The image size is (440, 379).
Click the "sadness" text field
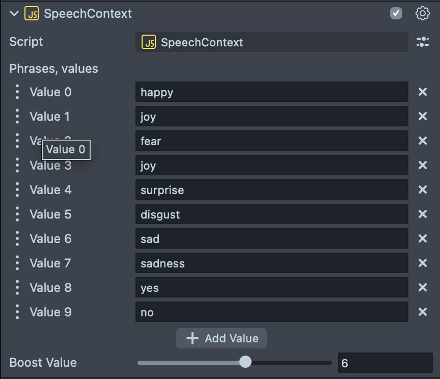coord(271,263)
